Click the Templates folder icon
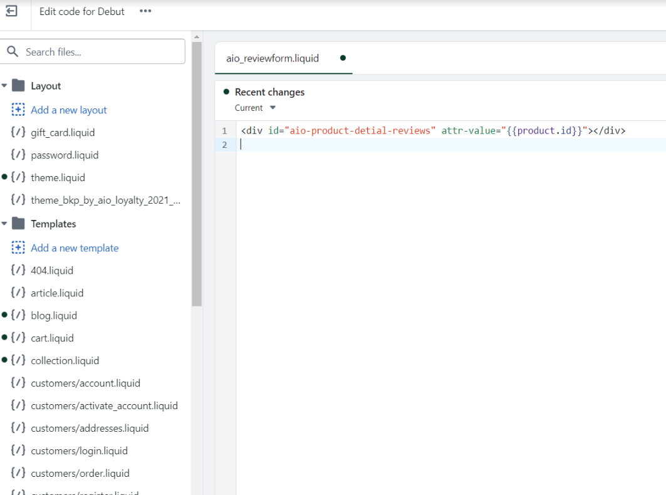The image size is (666, 495). (18, 224)
